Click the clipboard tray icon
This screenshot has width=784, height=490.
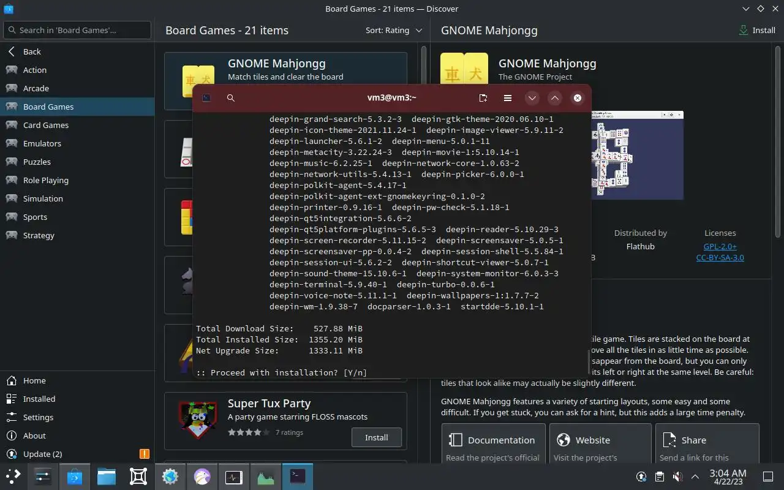pos(659,477)
